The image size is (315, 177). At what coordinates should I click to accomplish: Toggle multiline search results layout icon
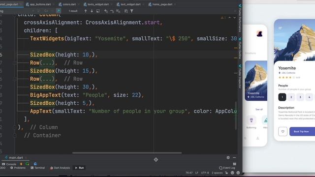(x=126, y=11)
